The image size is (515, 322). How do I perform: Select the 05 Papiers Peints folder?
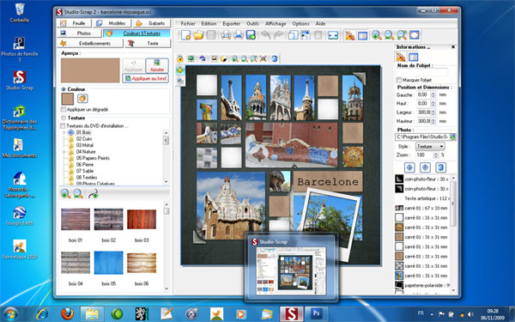click(93, 158)
